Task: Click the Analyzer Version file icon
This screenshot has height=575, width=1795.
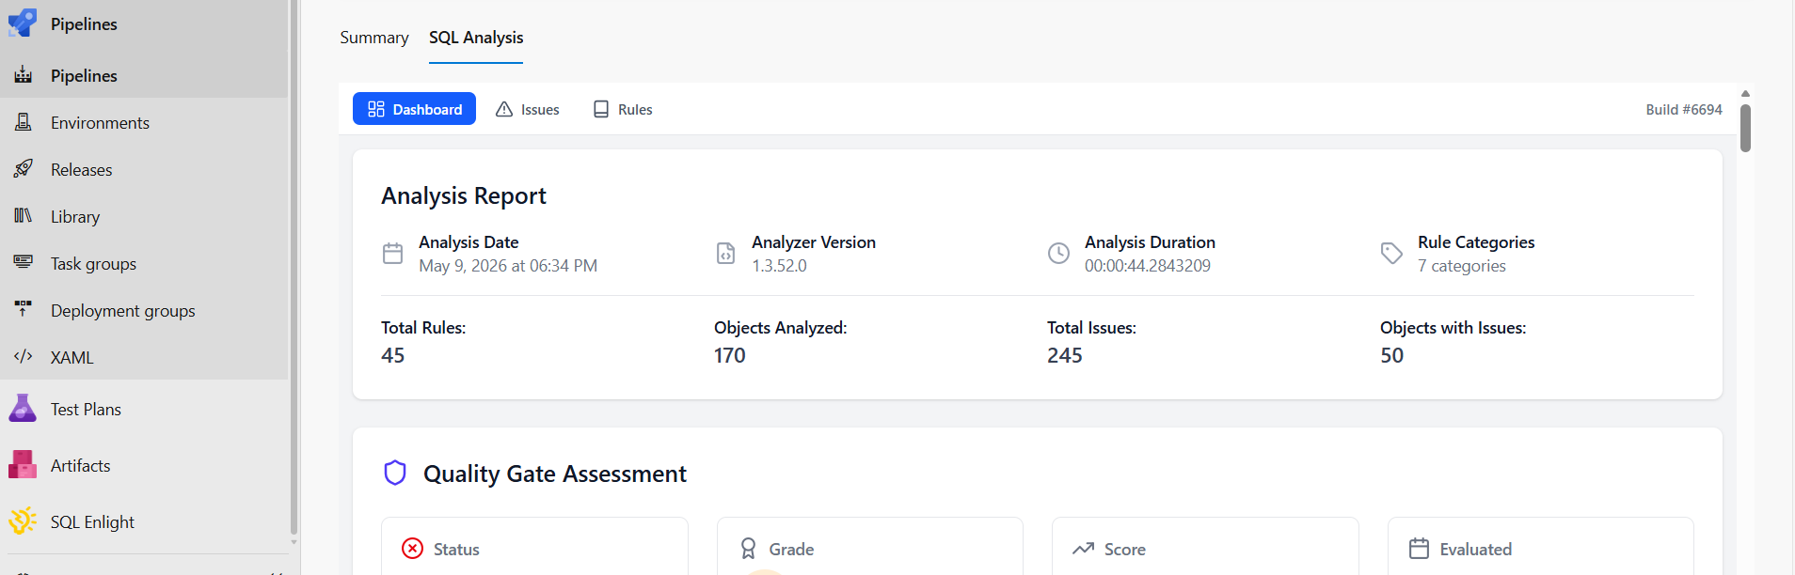Action: click(x=726, y=254)
